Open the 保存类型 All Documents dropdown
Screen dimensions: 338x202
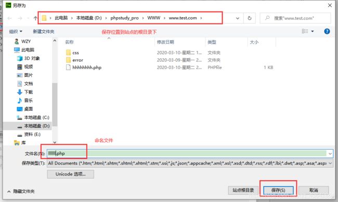(x=190, y=163)
